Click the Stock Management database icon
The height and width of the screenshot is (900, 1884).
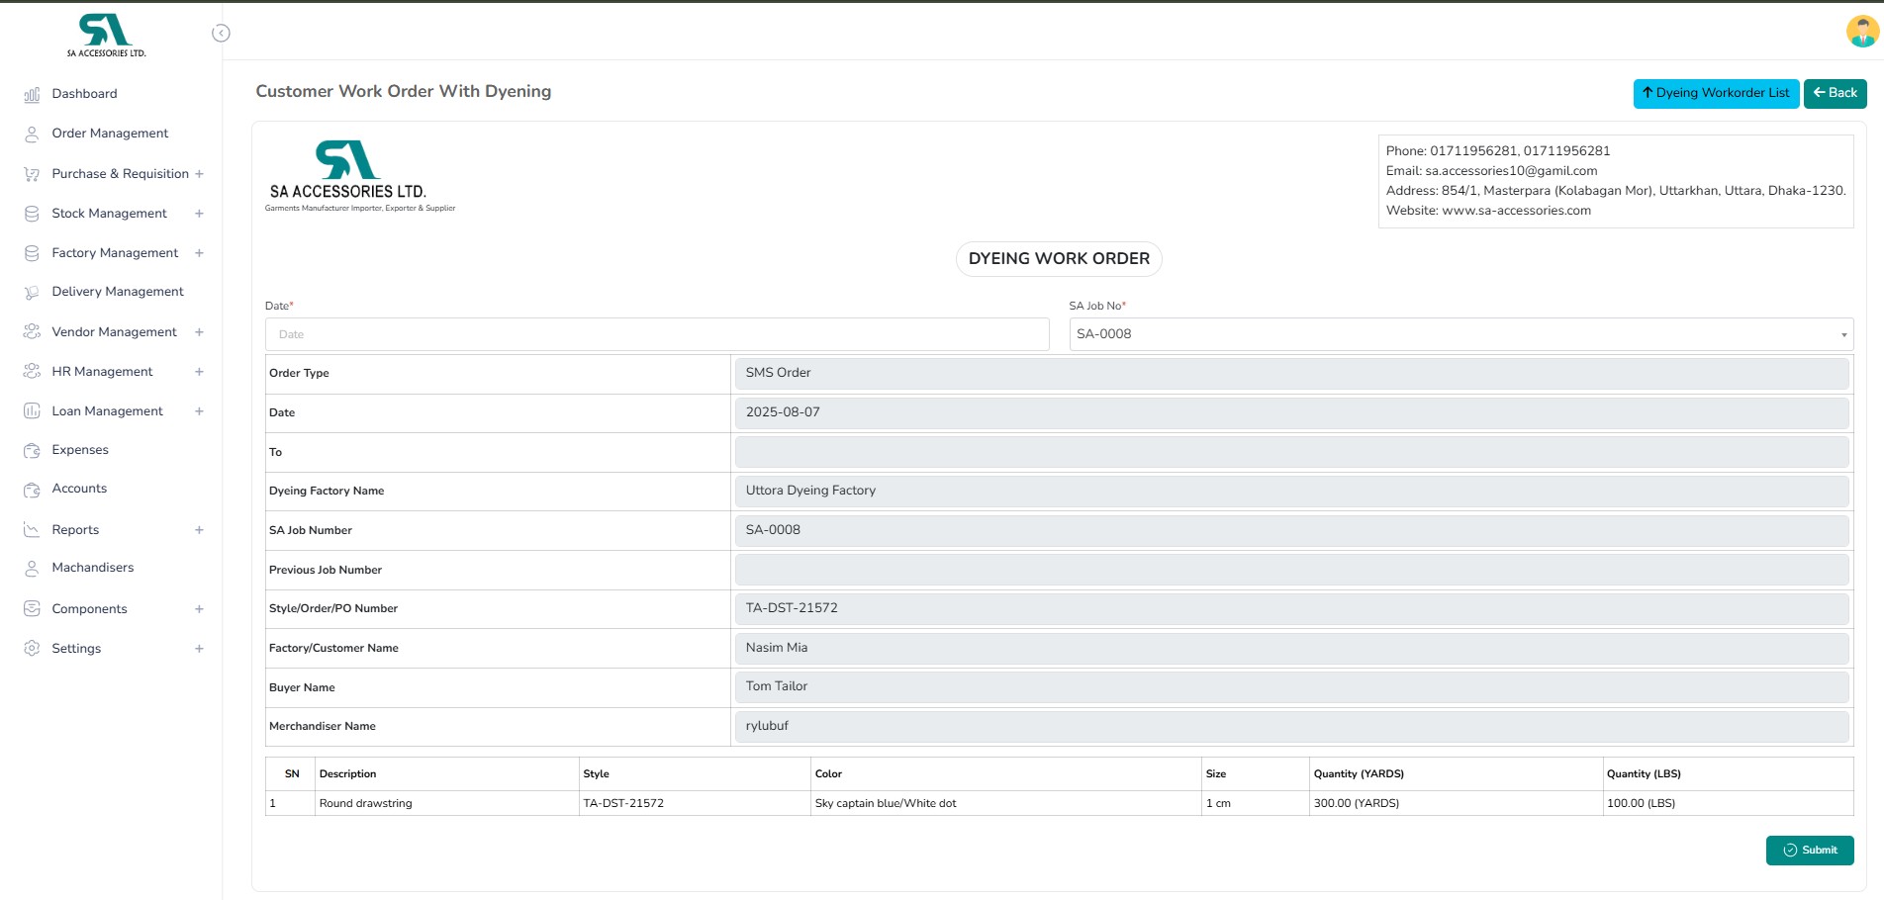coord(32,214)
